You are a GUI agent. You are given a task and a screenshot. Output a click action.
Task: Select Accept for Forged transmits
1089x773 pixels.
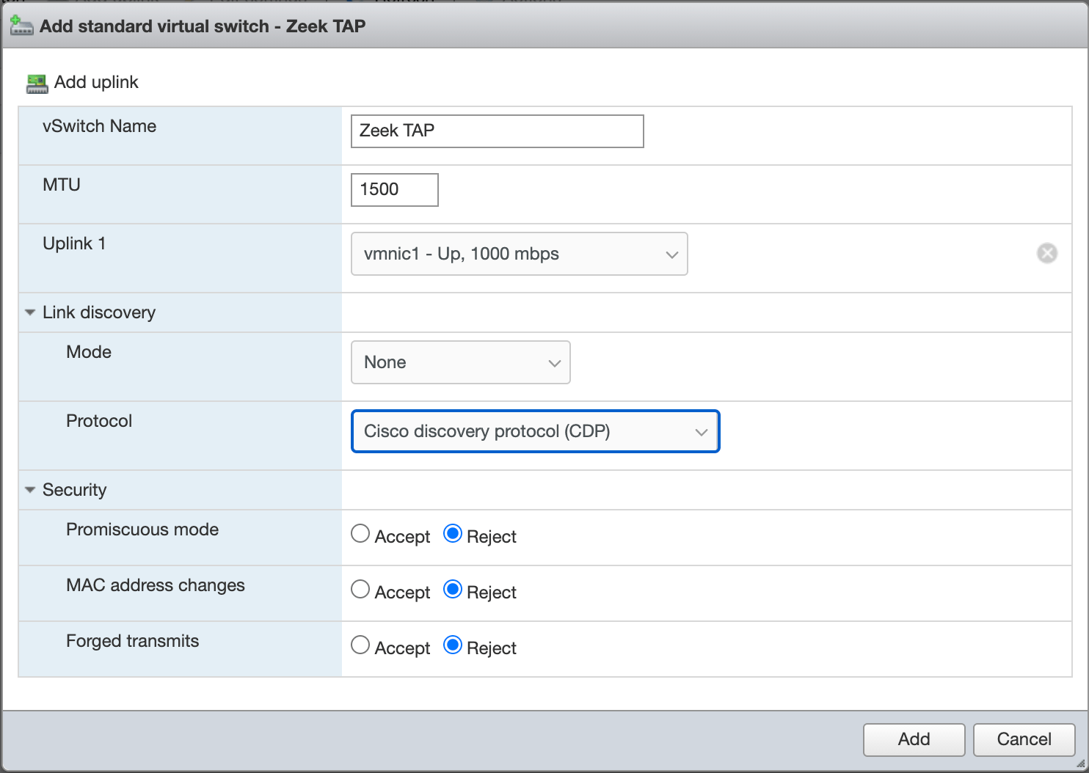(360, 645)
